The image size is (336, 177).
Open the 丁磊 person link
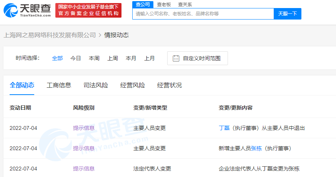pos(224,128)
